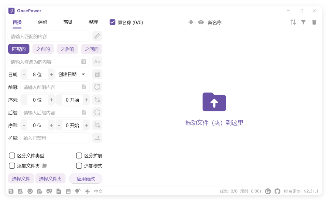Click the Aa letter-case button
The height and width of the screenshot is (201, 328).
pos(97,62)
